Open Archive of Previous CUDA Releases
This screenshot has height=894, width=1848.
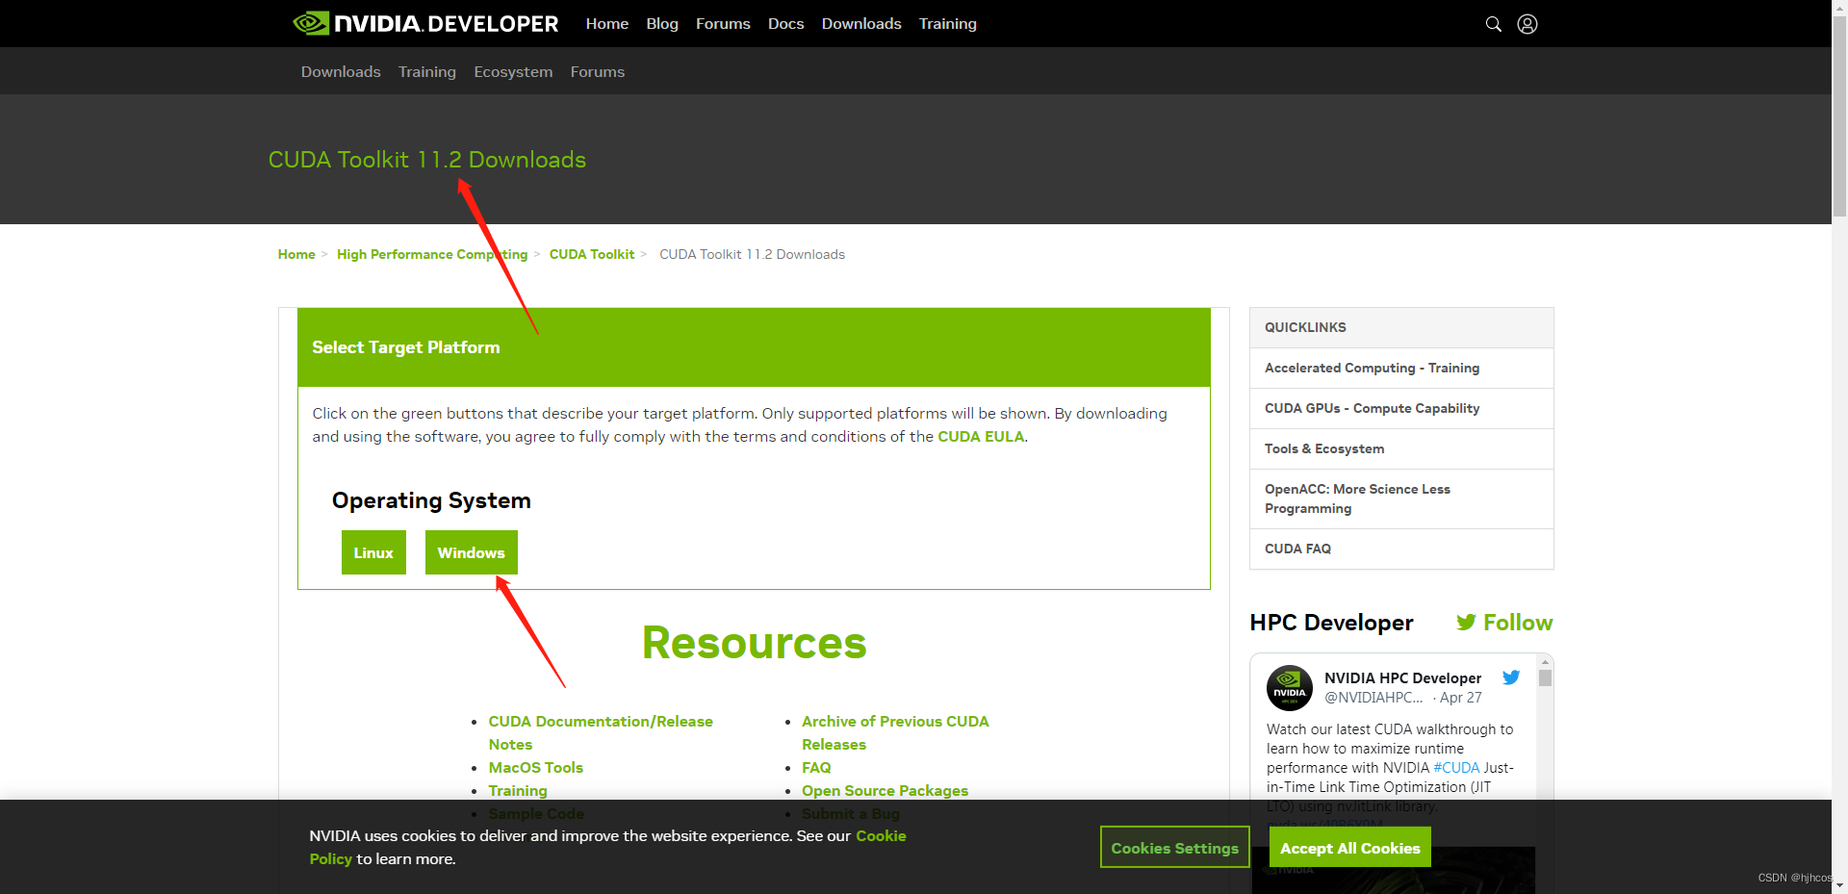895,732
